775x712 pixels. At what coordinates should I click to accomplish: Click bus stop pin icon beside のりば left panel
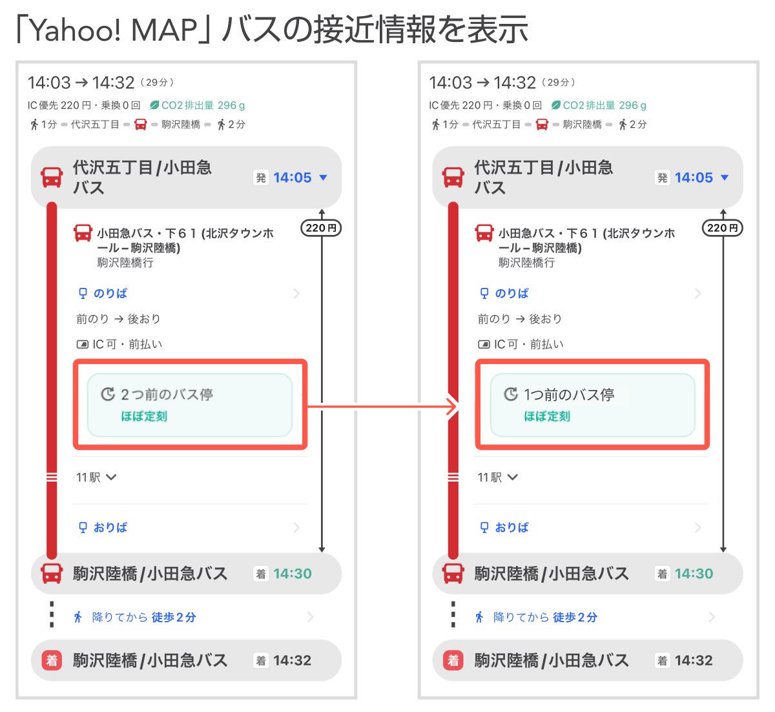(83, 294)
